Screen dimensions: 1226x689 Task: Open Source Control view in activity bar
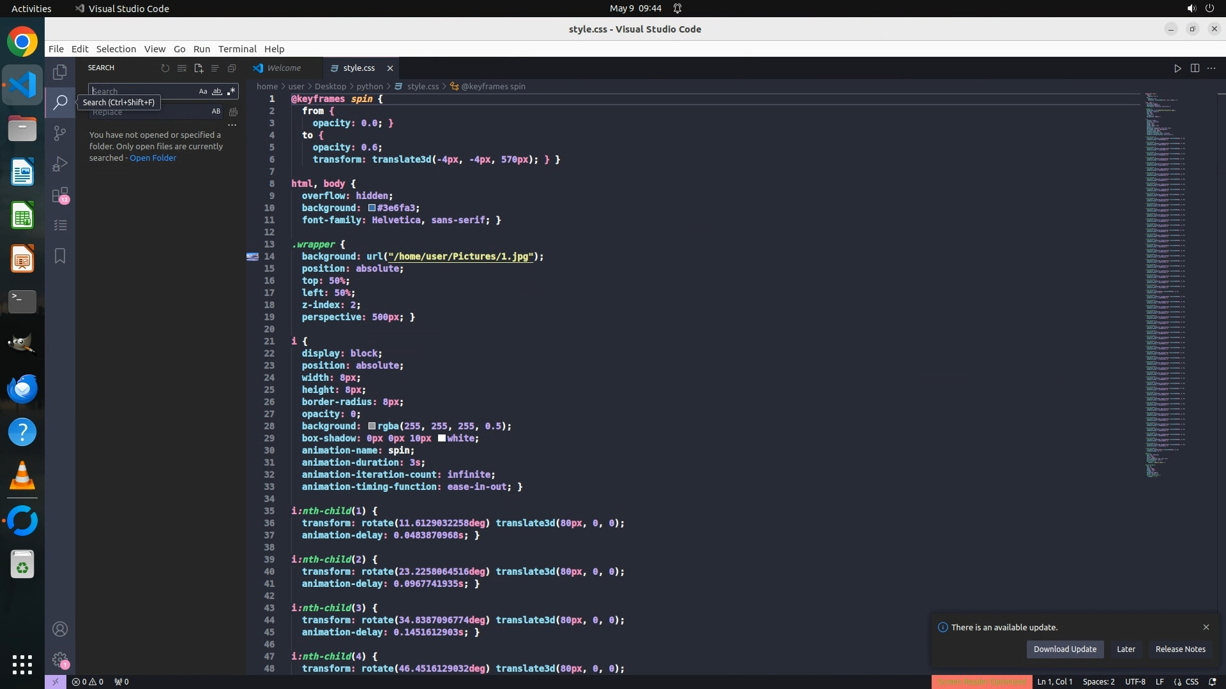click(x=59, y=133)
